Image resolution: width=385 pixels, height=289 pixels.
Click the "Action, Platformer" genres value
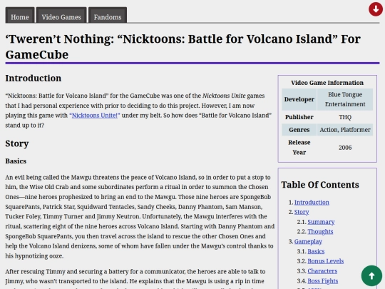(345, 130)
